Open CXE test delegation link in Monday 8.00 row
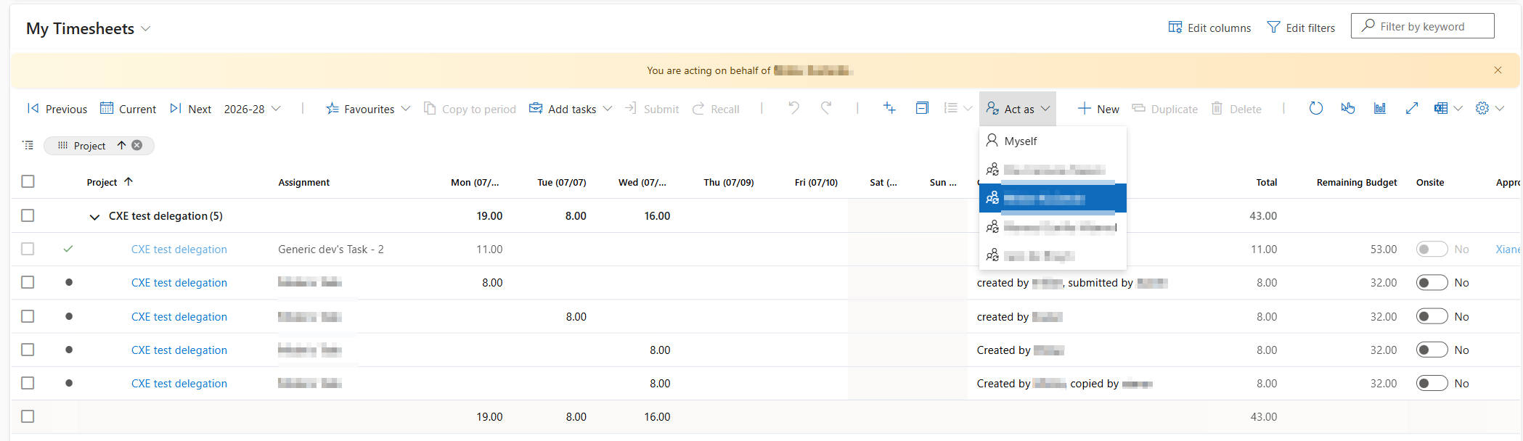This screenshot has width=1523, height=441. coord(179,282)
